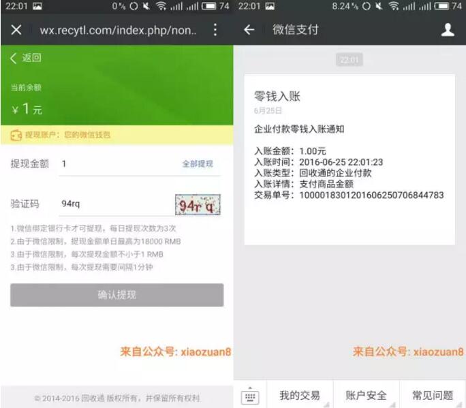
Task: Tap 全部提现 to withdraw everything
Action: [x=198, y=163]
